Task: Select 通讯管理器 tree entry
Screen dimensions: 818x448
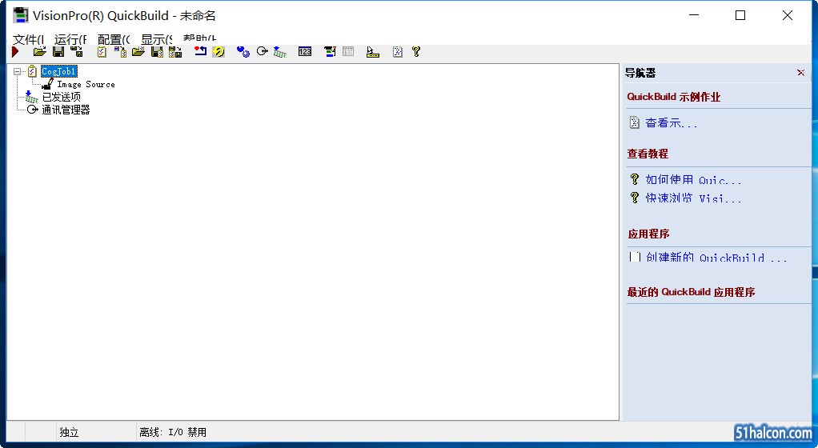Action: click(66, 110)
